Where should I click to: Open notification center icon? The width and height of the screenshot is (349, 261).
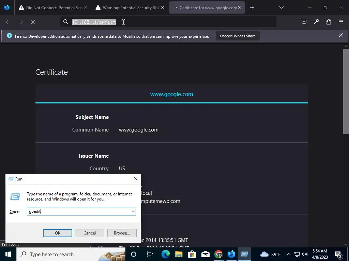pos(338,254)
